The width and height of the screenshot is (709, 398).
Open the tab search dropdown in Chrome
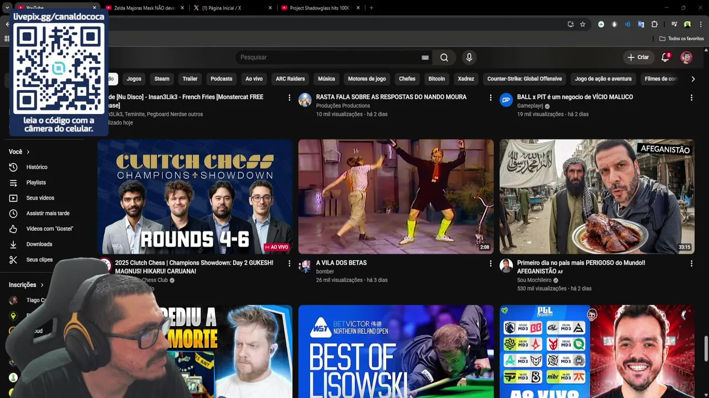7,8
